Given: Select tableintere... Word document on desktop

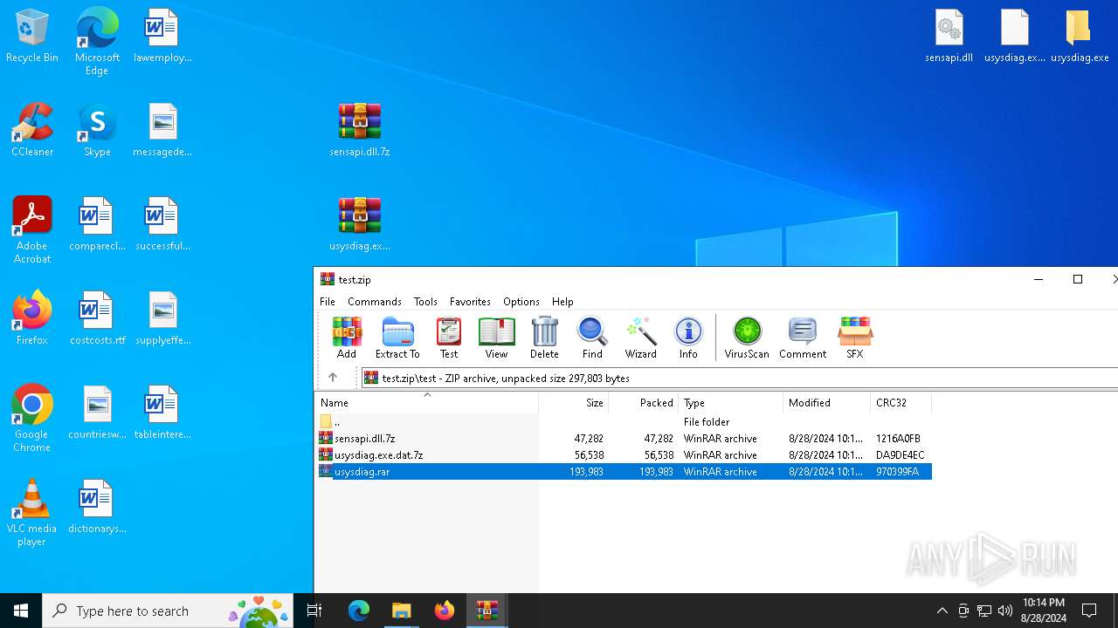Looking at the screenshot, I should pos(162,413).
